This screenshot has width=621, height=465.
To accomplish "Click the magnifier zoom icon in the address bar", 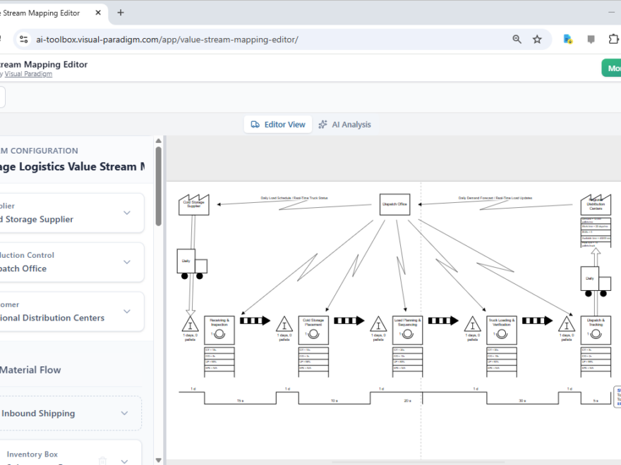I will [517, 39].
